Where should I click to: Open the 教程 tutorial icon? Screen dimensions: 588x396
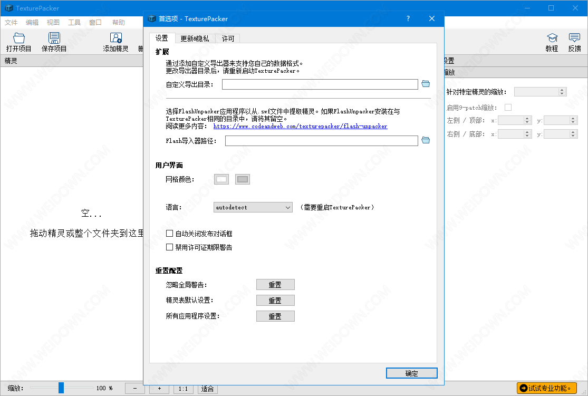[x=552, y=38]
